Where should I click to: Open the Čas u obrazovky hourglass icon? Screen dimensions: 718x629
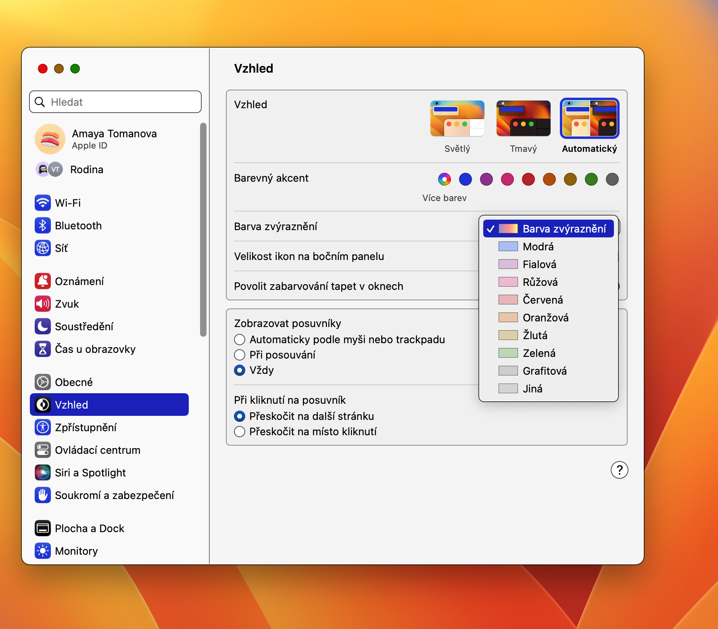[x=43, y=349]
